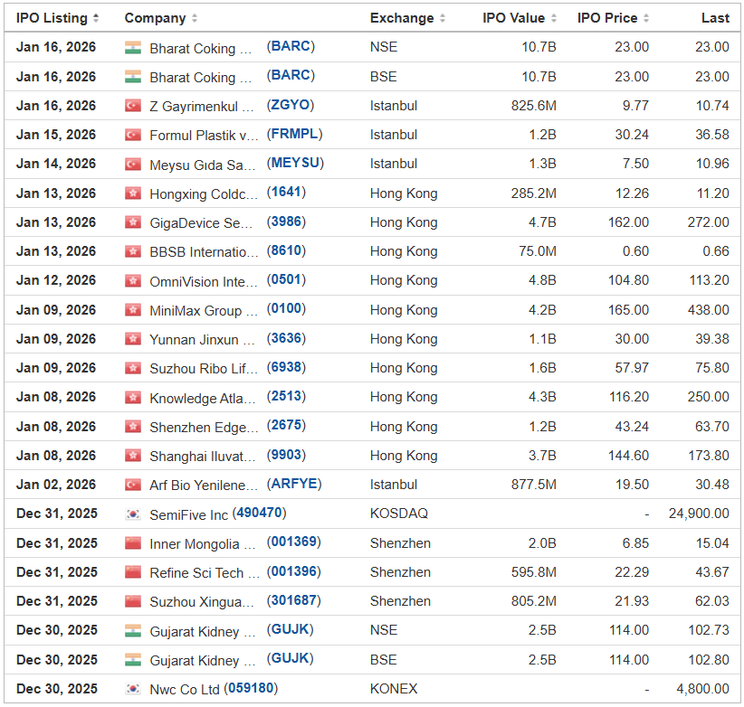Click China flag next to Suzhou Xingua
Image resolution: width=744 pixels, height=707 pixels.
(133, 601)
